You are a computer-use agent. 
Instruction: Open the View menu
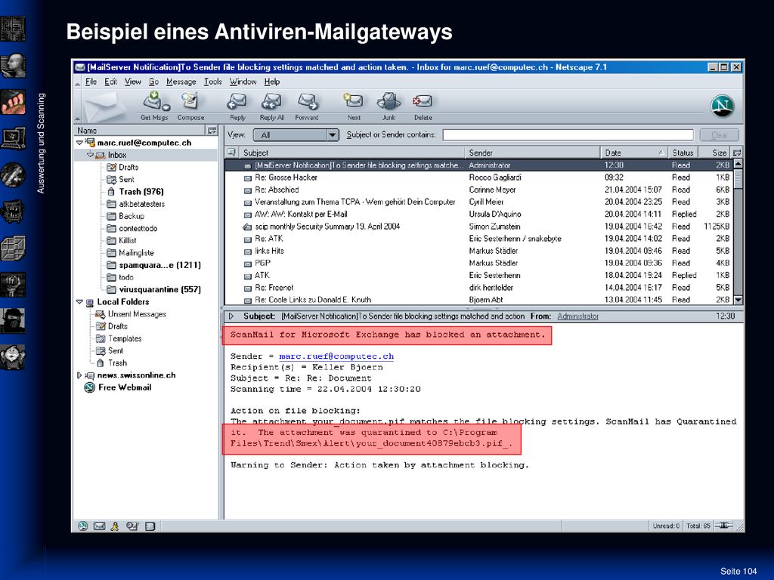(133, 82)
